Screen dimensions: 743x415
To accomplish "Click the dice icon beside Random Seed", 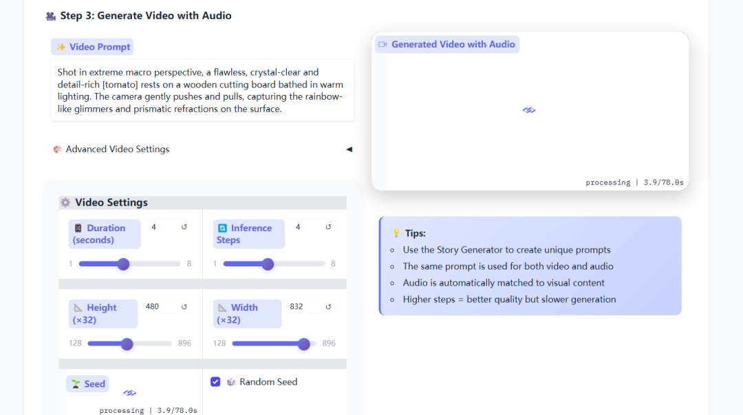I will point(231,382).
